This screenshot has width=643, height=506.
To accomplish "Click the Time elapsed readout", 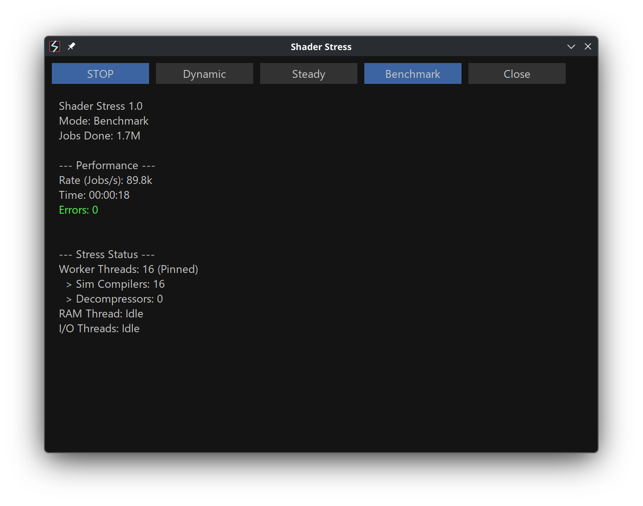I will point(94,195).
